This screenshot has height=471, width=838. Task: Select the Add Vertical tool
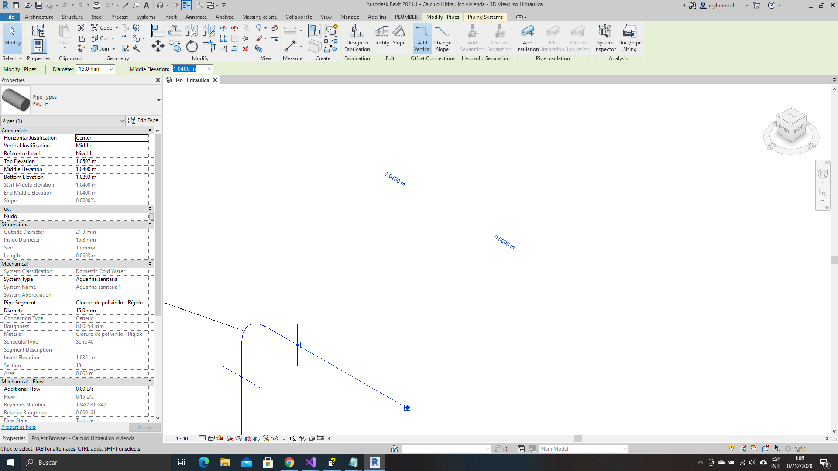coord(422,38)
